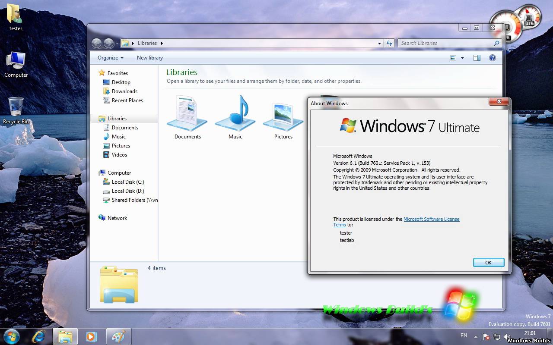The image size is (553, 345).
Task: Select Pictures under Libraries in sidebar
Action: tap(117, 146)
